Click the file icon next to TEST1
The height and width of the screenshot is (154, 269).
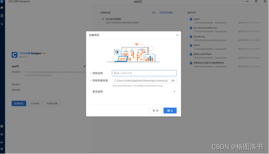[x=191, y=45]
